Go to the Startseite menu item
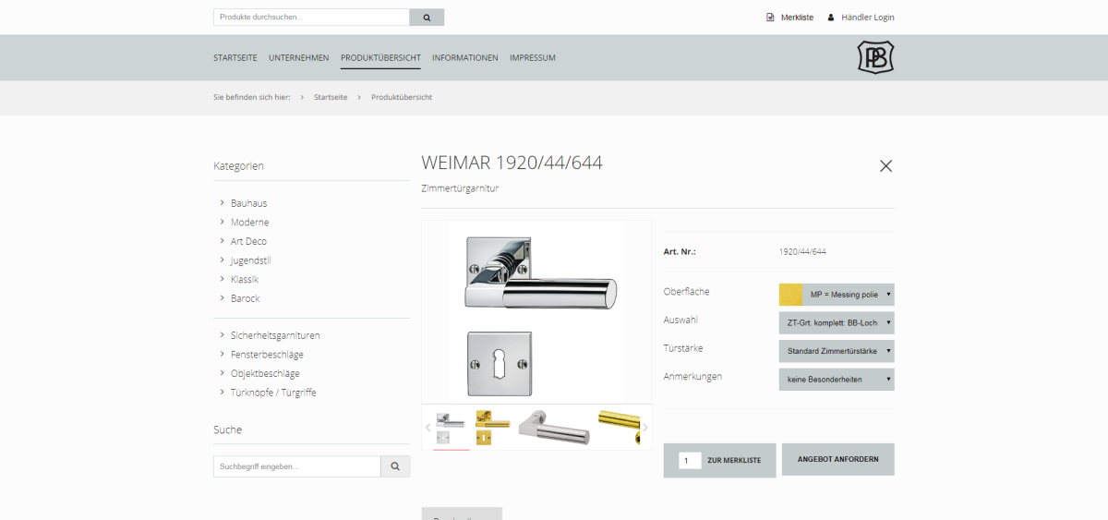 235,57
